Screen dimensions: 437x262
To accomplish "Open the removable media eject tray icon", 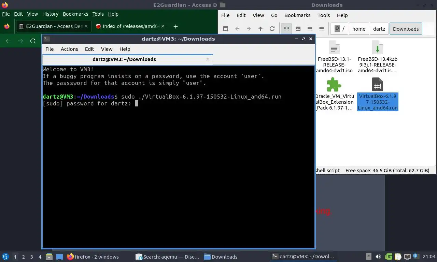I will point(369,257).
